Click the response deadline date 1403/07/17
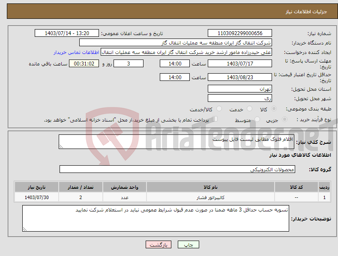 coord(240,63)
